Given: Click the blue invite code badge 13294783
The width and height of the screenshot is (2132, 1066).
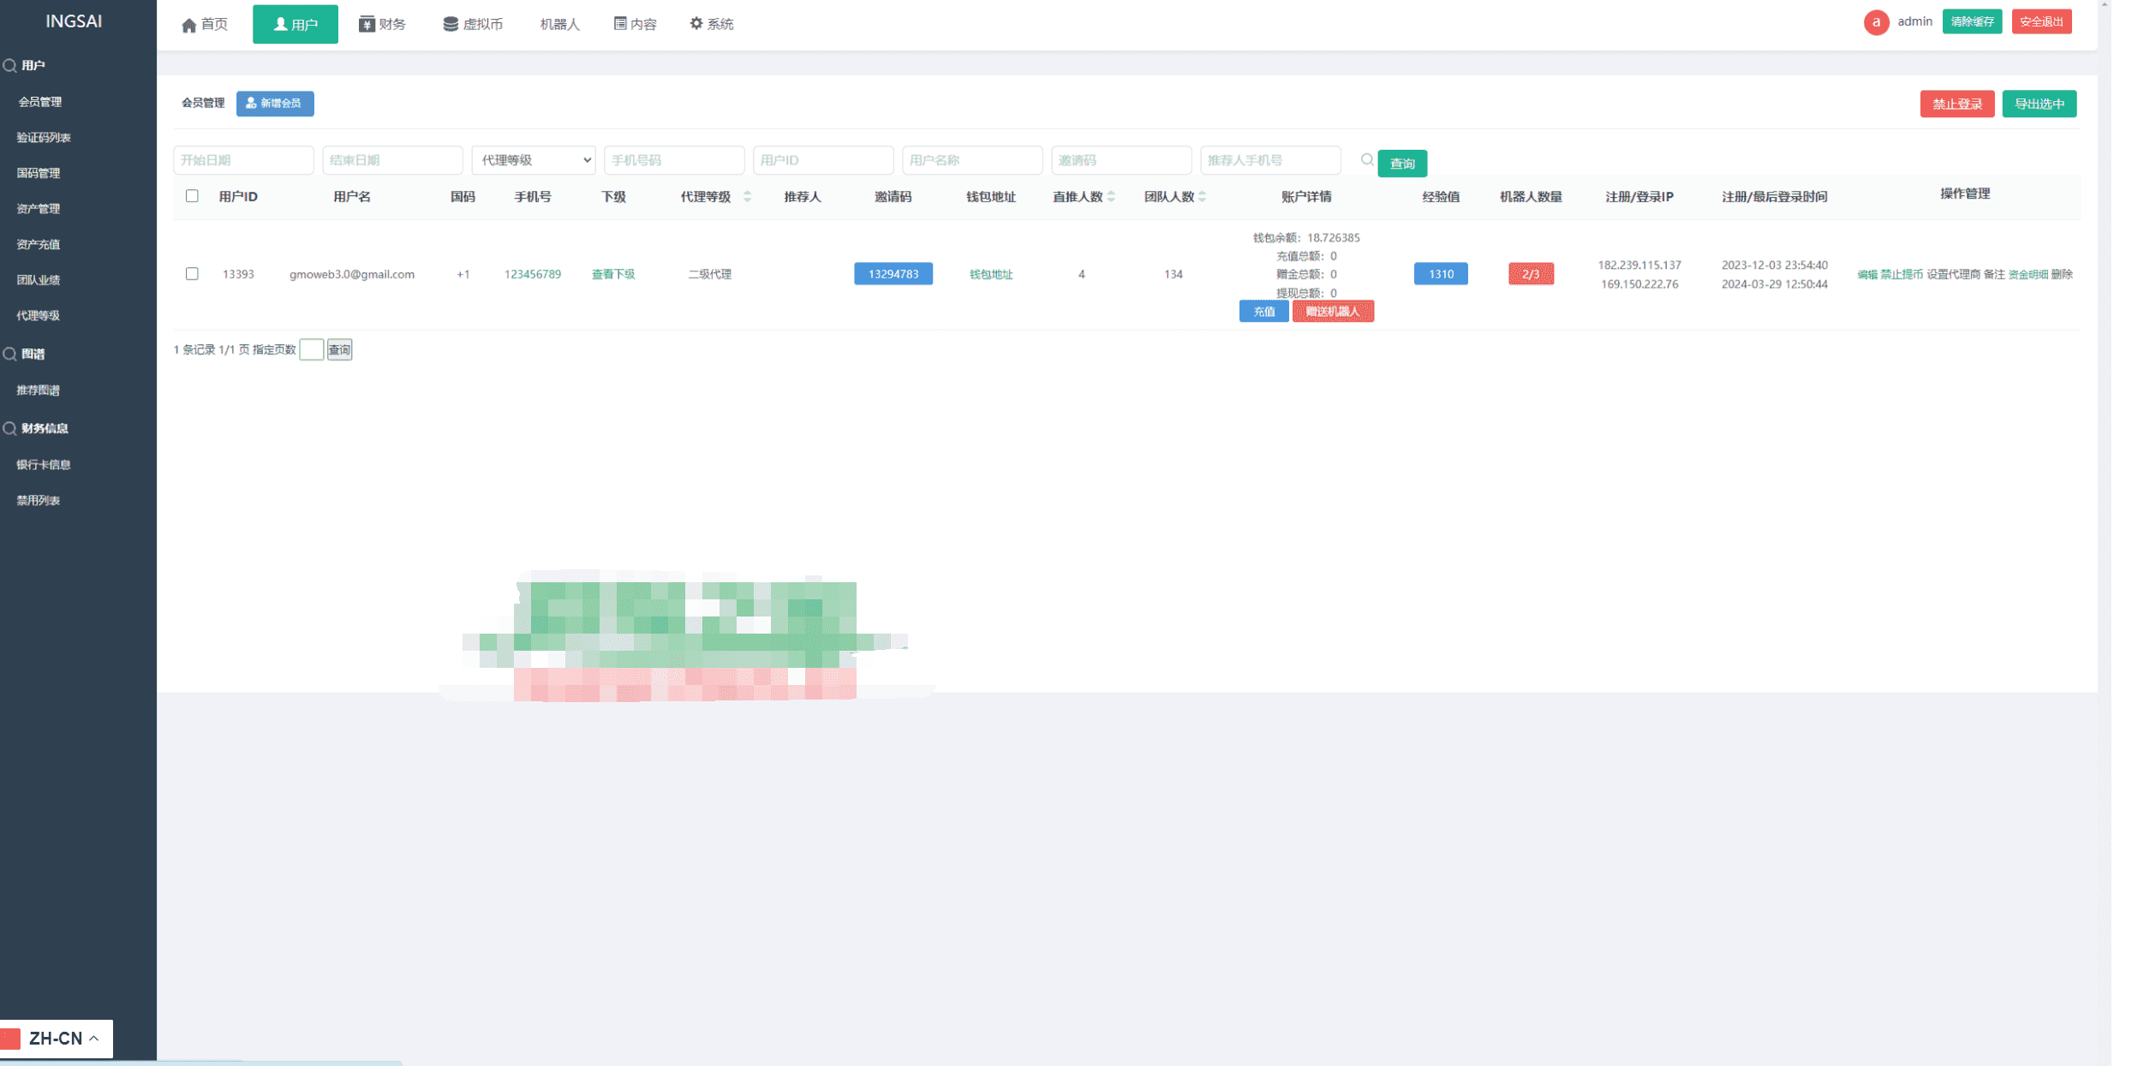Looking at the screenshot, I should click(x=893, y=274).
